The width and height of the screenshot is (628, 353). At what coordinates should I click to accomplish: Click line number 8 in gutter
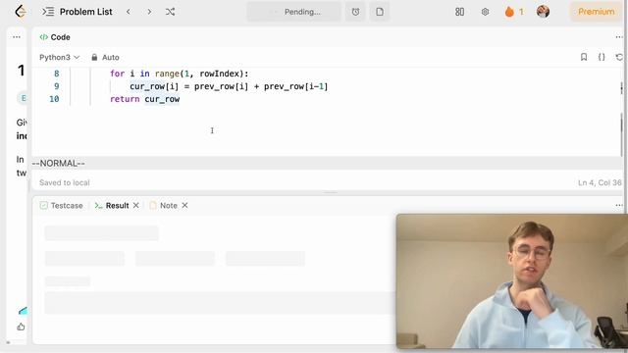[57, 74]
